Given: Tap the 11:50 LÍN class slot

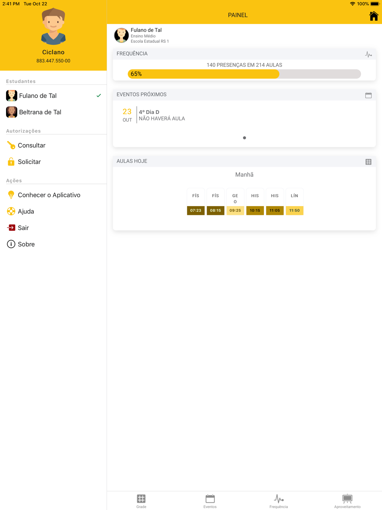Looking at the screenshot, I should (295, 202).
